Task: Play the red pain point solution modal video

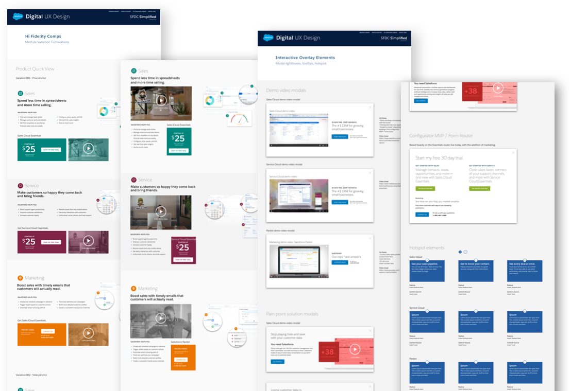Action: (355, 349)
